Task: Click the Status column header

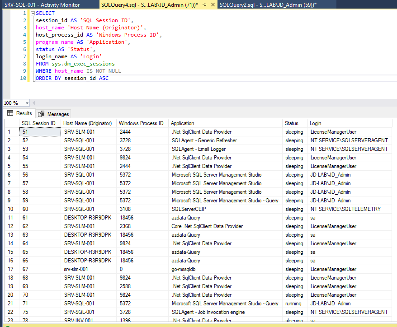Action: pyautogui.click(x=291, y=123)
